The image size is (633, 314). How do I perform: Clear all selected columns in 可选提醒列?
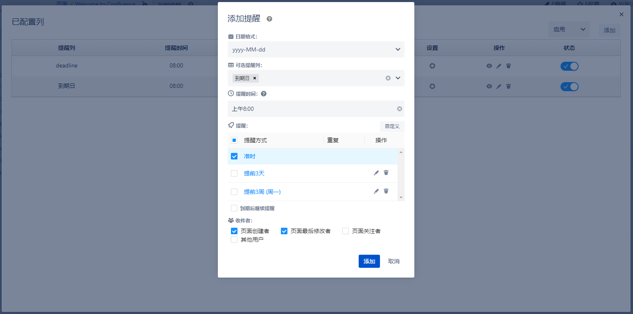click(388, 78)
